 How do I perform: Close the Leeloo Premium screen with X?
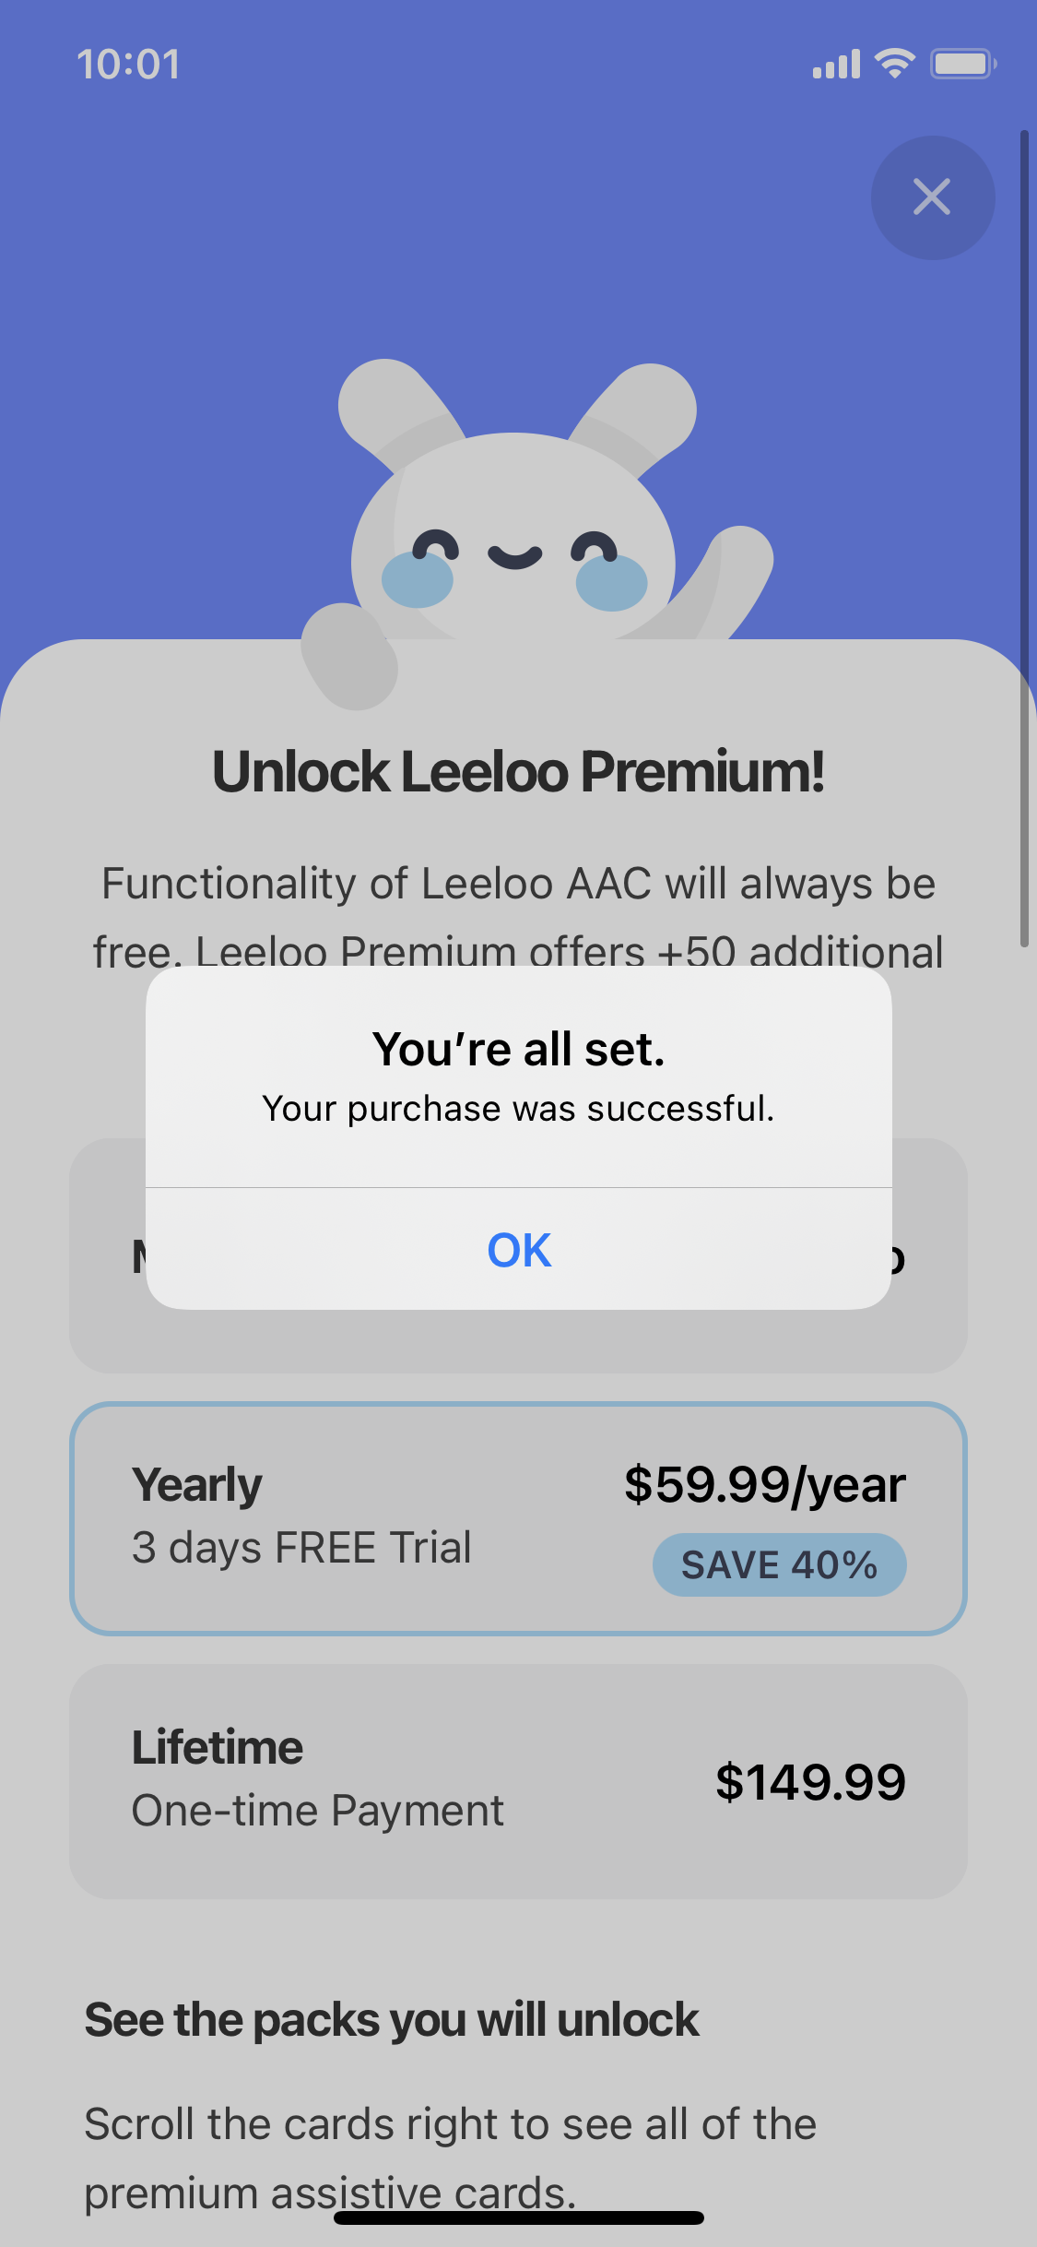[x=932, y=197]
